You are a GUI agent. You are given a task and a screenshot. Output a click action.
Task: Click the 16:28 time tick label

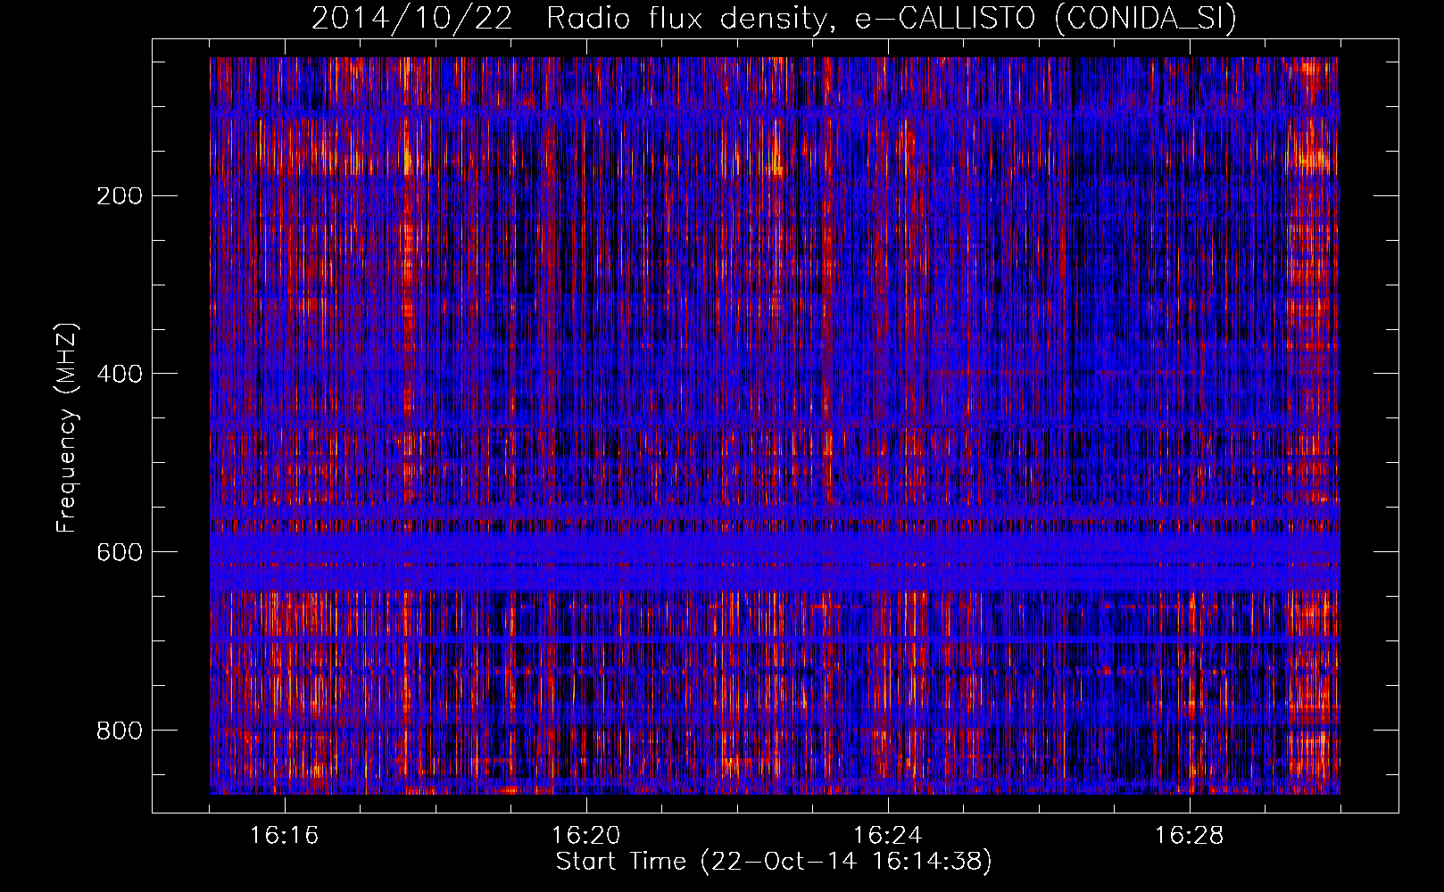click(1190, 836)
